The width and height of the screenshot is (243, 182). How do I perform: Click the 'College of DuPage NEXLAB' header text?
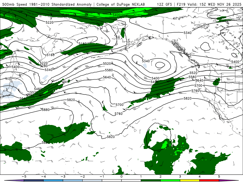pyautogui.click(x=121, y=4)
